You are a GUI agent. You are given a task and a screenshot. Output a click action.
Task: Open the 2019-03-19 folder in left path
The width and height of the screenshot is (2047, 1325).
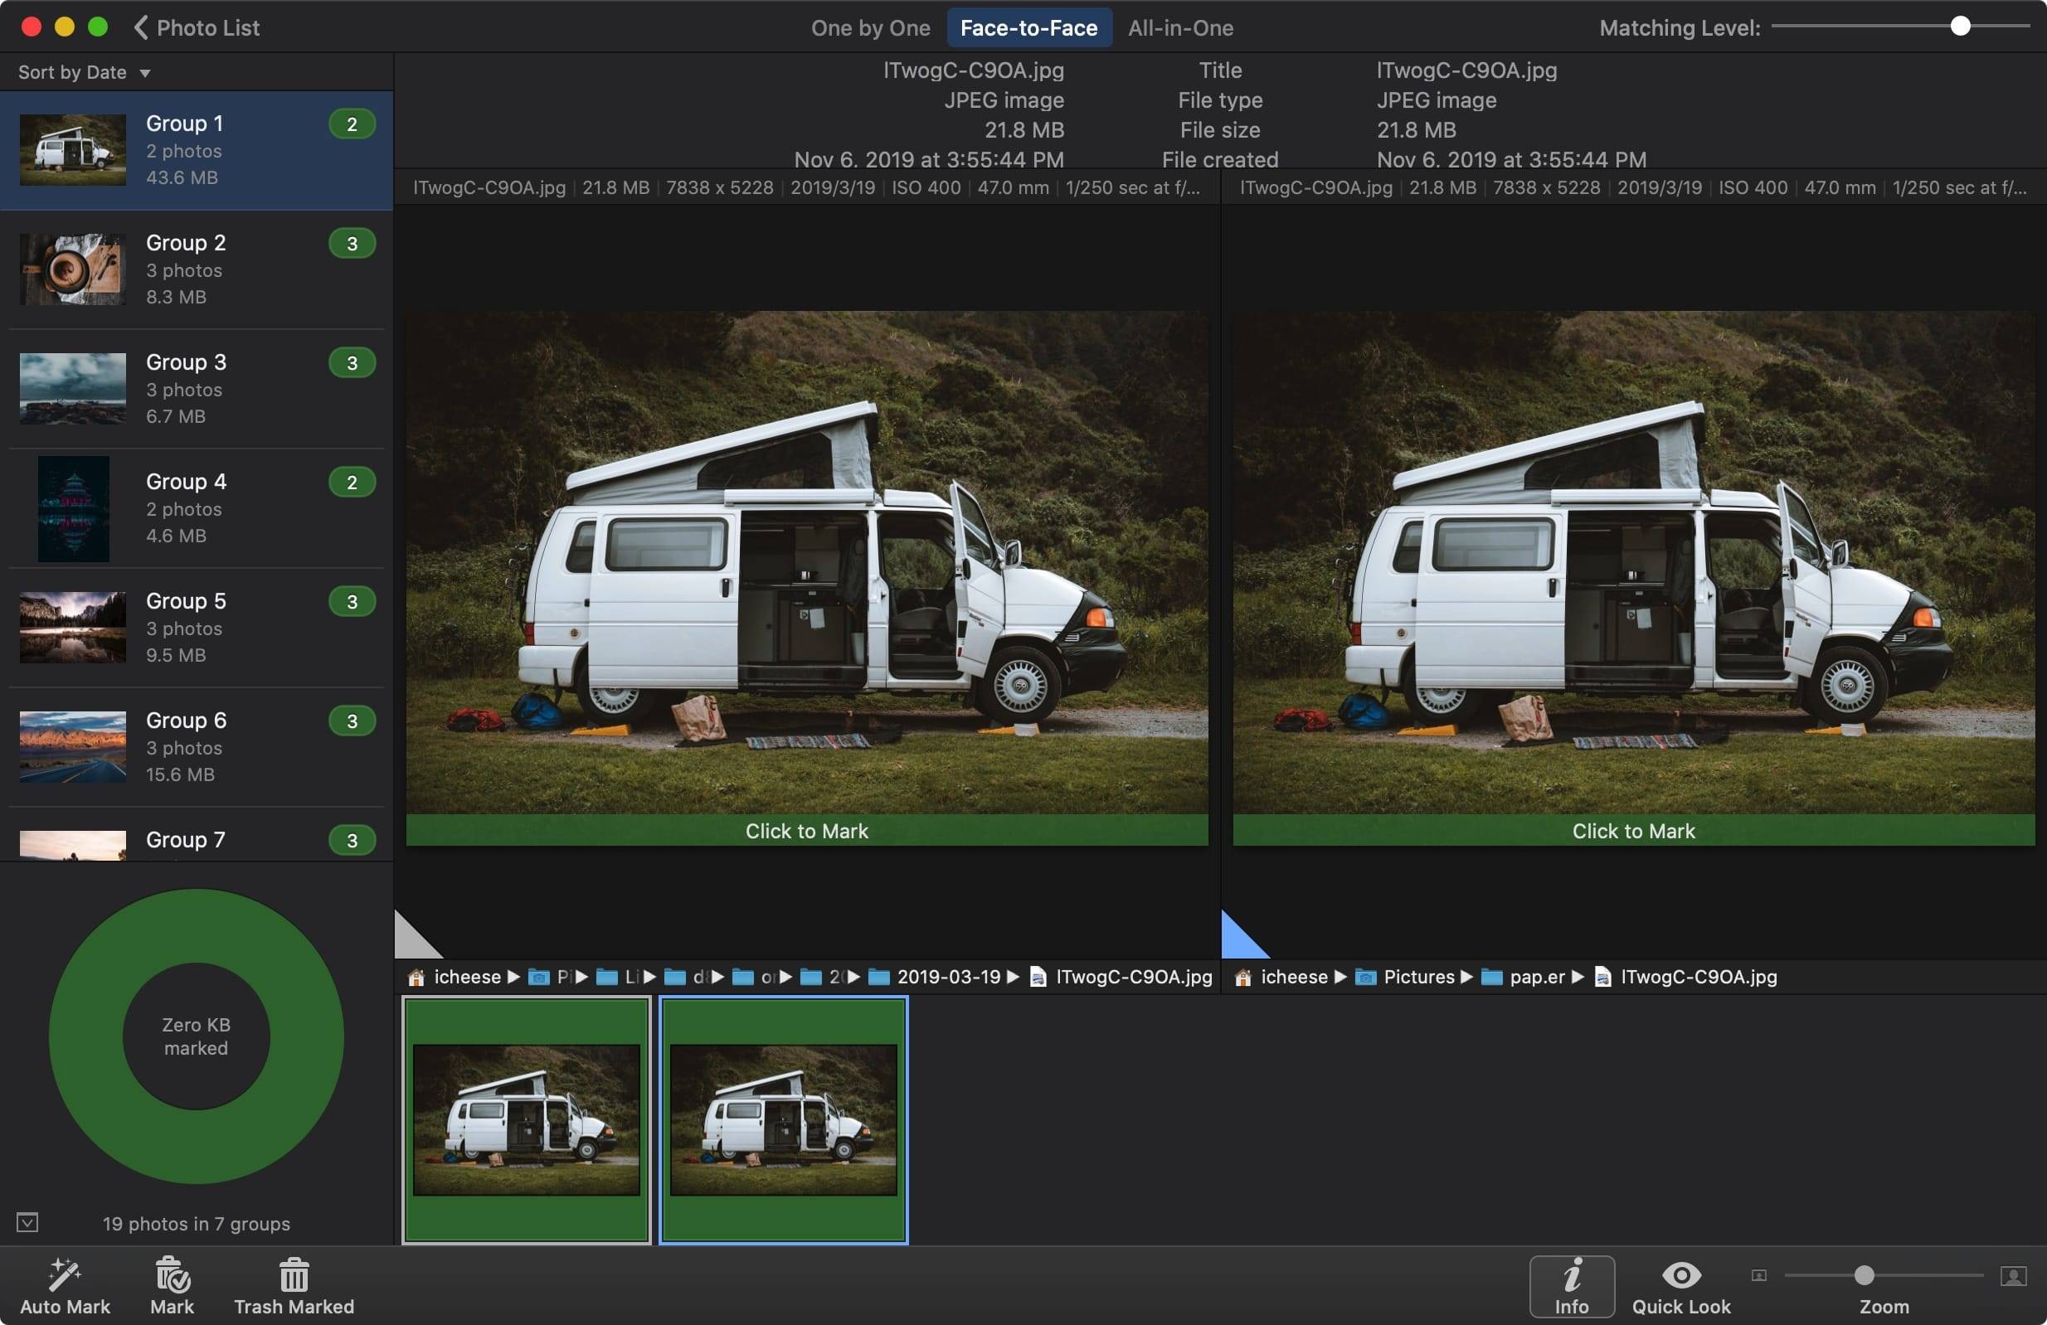(x=947, y=977)
